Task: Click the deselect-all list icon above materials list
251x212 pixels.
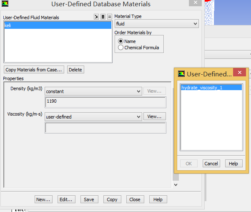Action: (x=110, y=17)
